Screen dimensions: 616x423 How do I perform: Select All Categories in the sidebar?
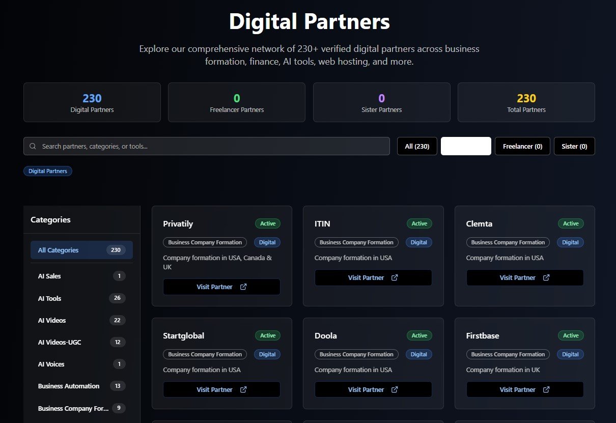tap(81, 250)
